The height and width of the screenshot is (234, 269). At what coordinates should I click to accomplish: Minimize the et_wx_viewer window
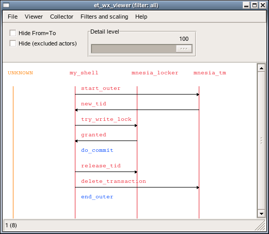coord(246,5)
